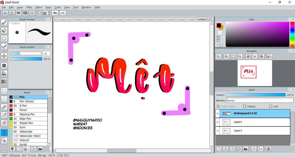Click the Undo arrow in the top toolbar
Screen dimensions: 295x157
55,13
